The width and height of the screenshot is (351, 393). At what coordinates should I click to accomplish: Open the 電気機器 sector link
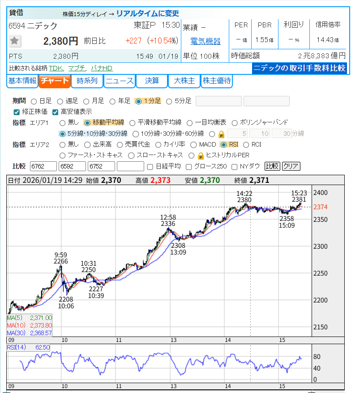click(205, 41)
